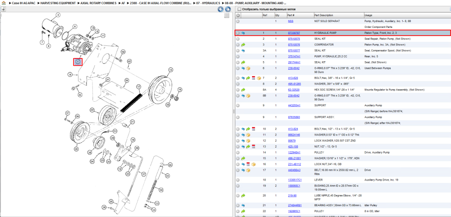
Task: Select callout 17 belt on the diagram
Action: (138, 86)
